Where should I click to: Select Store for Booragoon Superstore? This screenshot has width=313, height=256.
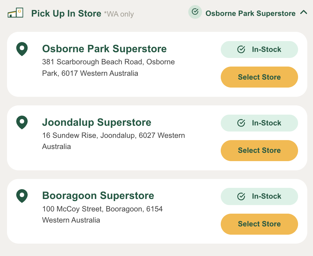[259, 224]
